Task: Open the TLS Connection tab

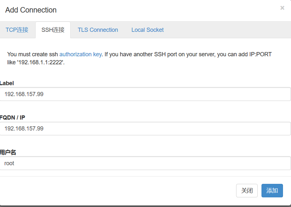Action: [98, 30]
